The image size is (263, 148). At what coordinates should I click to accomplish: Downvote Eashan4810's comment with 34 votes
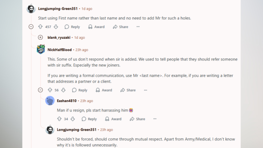pyautogui.click(x=73, y=119)
